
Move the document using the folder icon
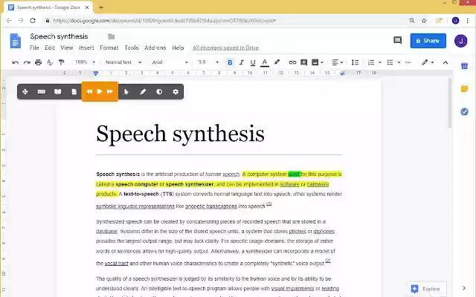pyautogui.click(x=111, y=36)
